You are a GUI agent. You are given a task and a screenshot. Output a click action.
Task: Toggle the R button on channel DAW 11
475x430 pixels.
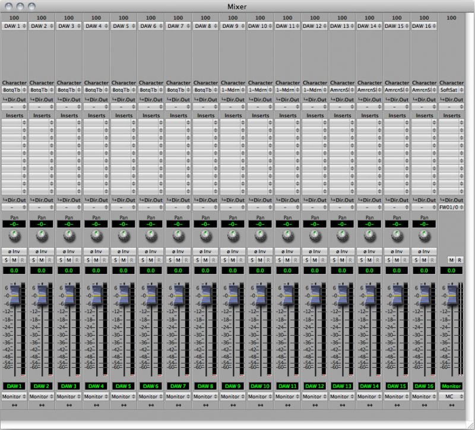click(x=295, y=260)
